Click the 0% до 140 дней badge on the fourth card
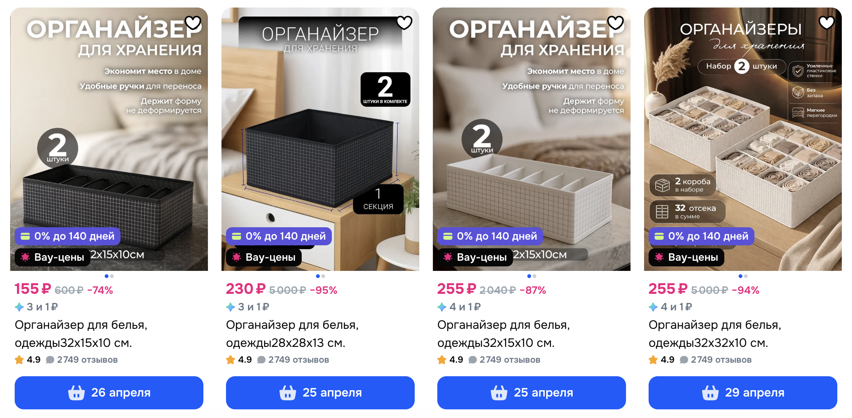852x418 pixels. tap(701, 236)
